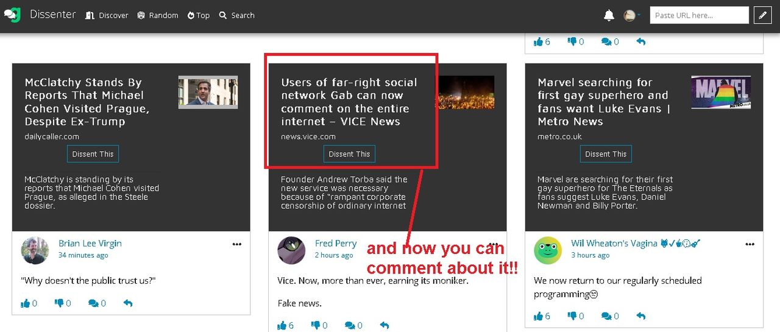Click the pencil compose button
The image size is (780, 332).
[x=762, y=15]
